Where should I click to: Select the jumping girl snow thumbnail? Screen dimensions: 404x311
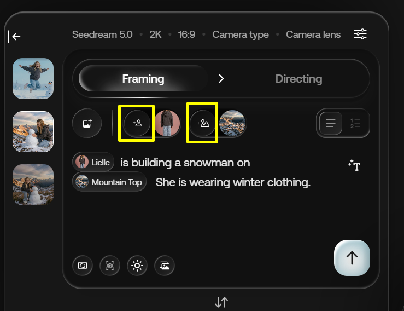coord(33,78)
